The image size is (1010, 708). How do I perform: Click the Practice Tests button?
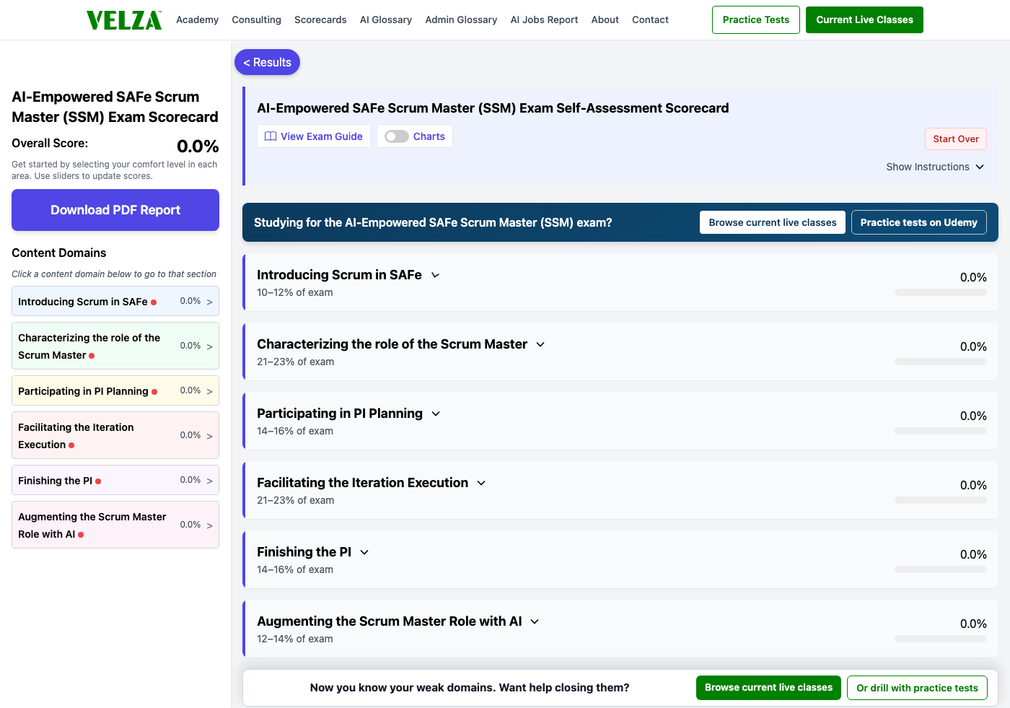tap(756, 19)
